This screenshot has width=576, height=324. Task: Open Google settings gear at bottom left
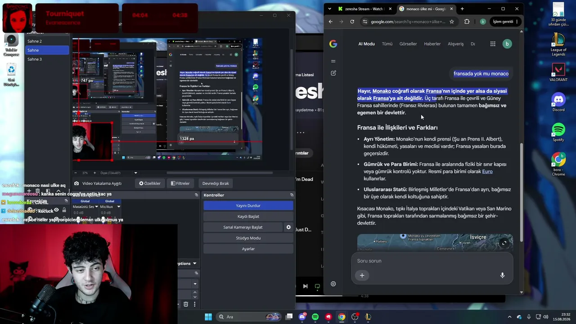(x=333, y=284)
